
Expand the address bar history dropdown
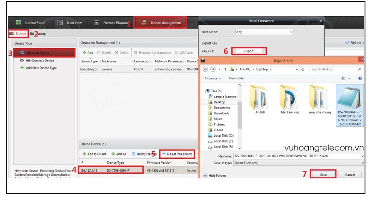[297, 69]
